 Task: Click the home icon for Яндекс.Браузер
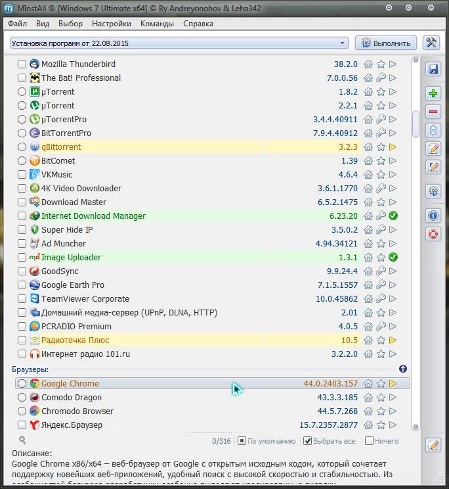pyautogui.click(x=368, y=425)
